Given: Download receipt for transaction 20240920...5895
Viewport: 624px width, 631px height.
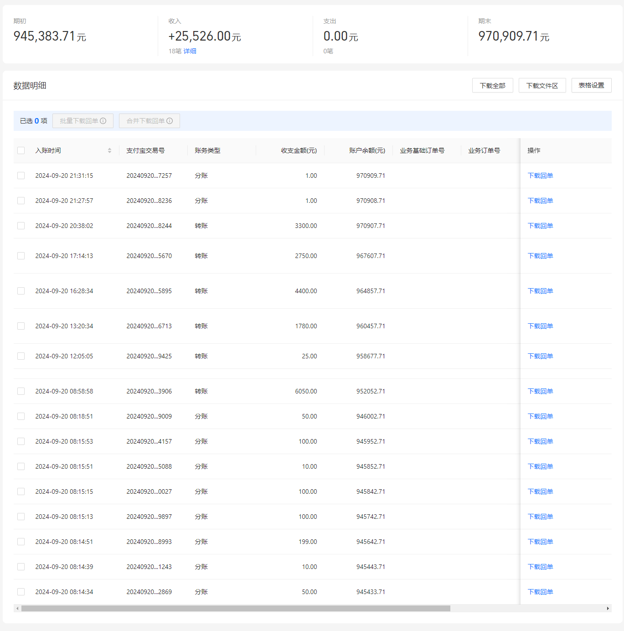Looking at the screenshot, I should pos(540,291).
